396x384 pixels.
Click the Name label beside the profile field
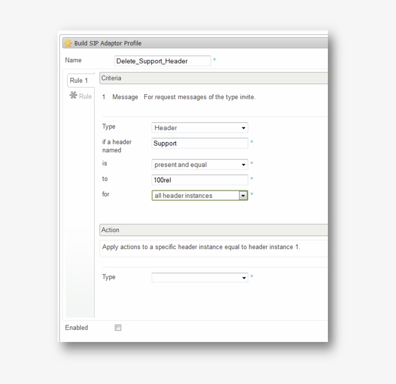click(x=73, y=60)
